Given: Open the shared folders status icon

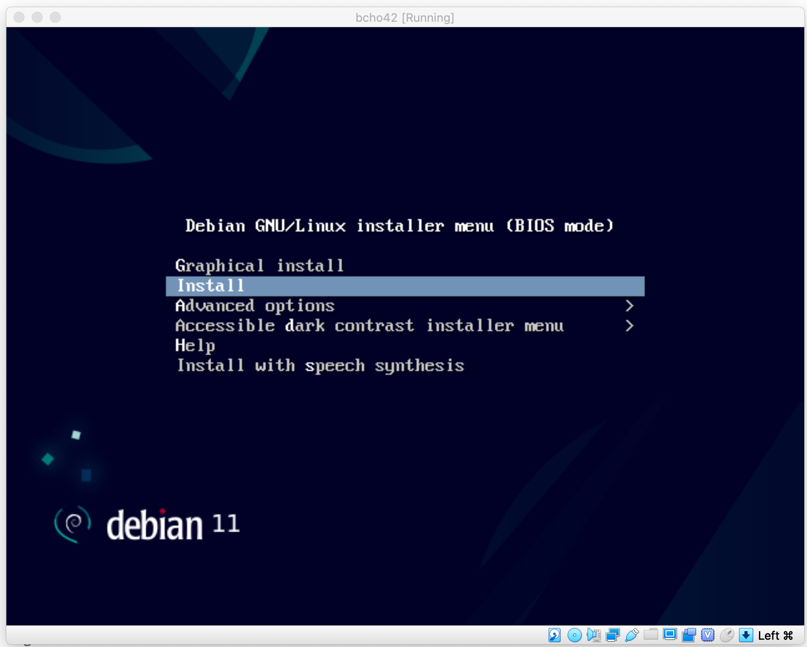Looking at the screenshot, I should 651,634.
